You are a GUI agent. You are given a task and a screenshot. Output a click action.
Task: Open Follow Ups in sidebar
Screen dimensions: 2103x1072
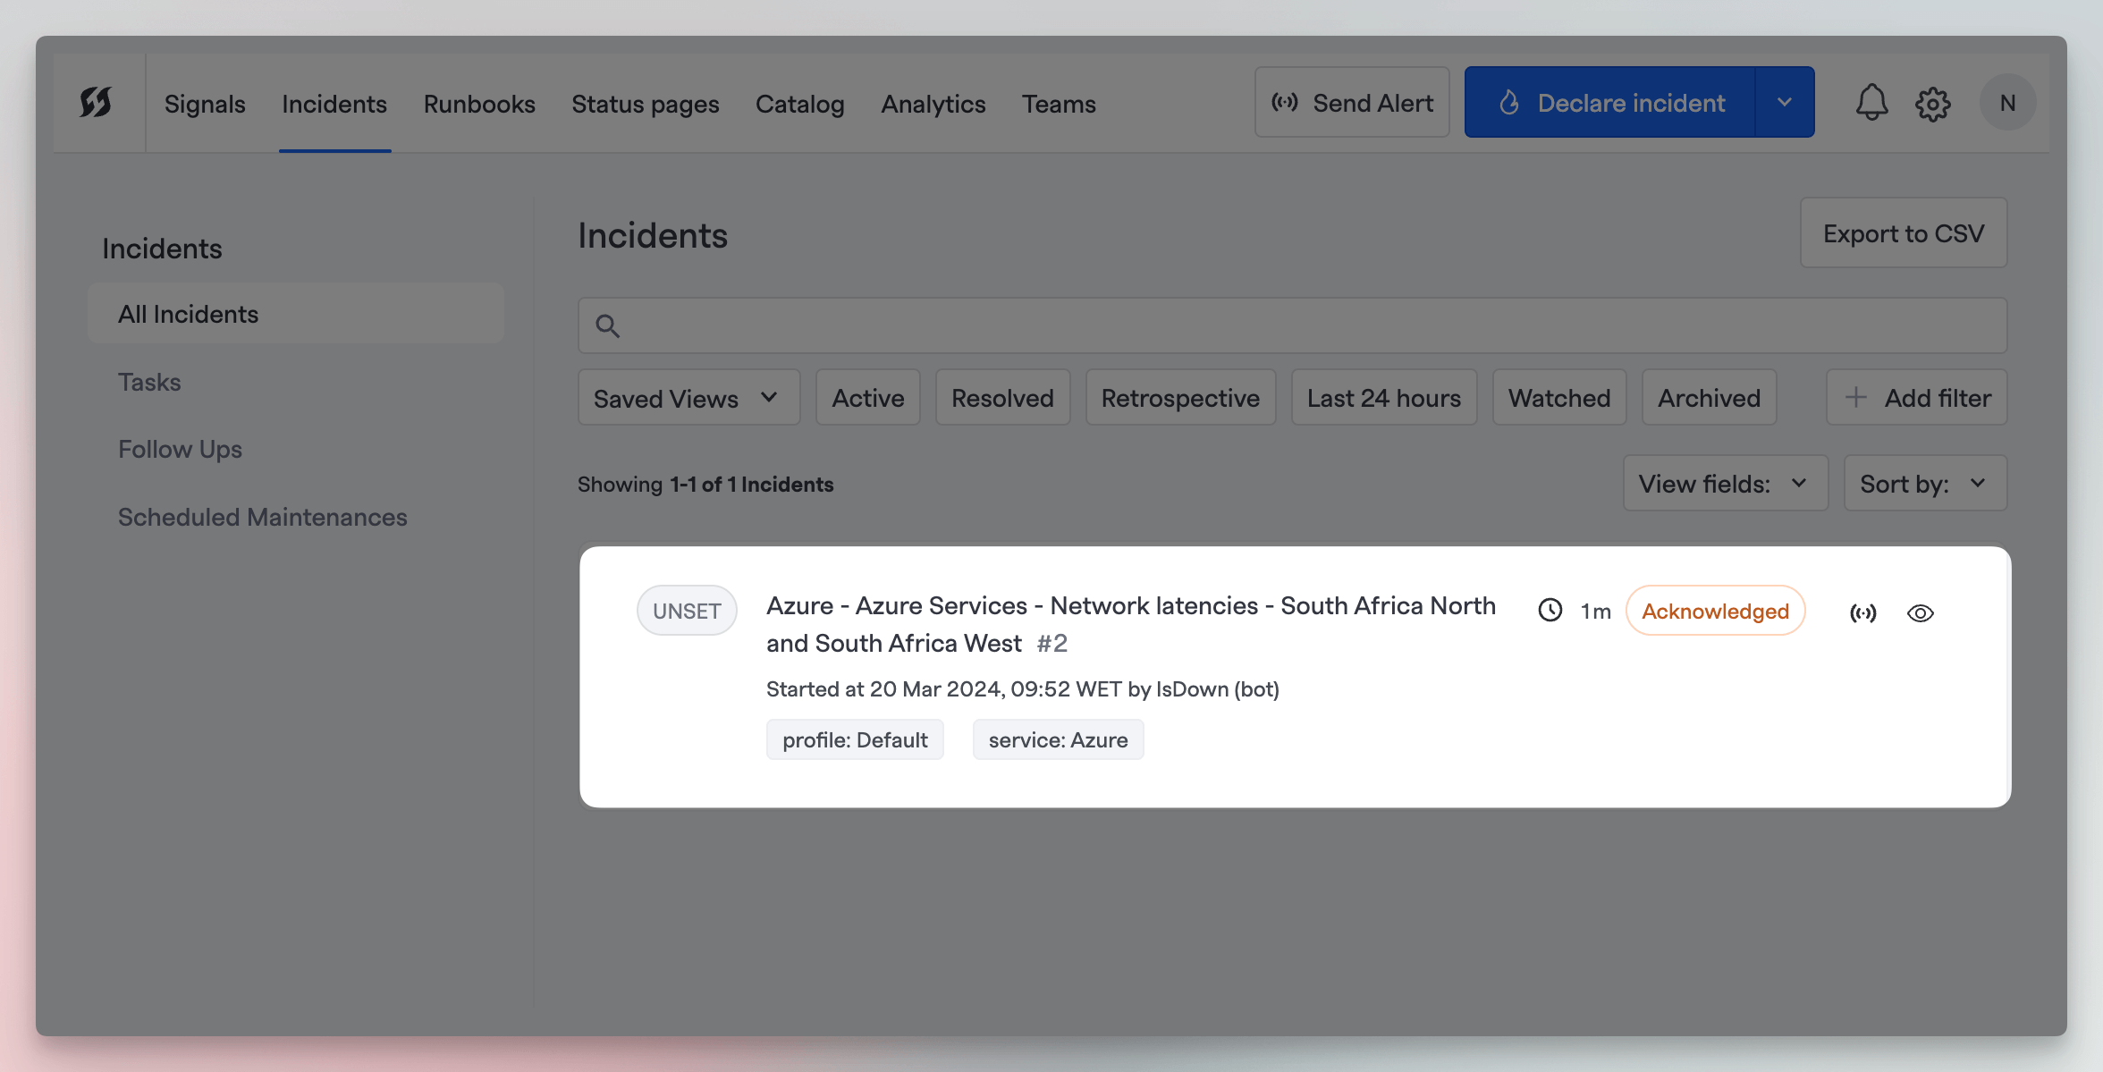click(180, 449)
